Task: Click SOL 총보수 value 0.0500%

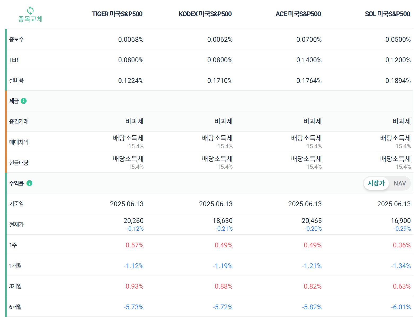Action: (x=398, y=40)
